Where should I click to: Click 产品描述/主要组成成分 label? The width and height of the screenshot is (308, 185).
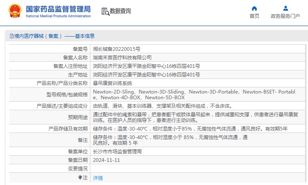pos(62,106)
